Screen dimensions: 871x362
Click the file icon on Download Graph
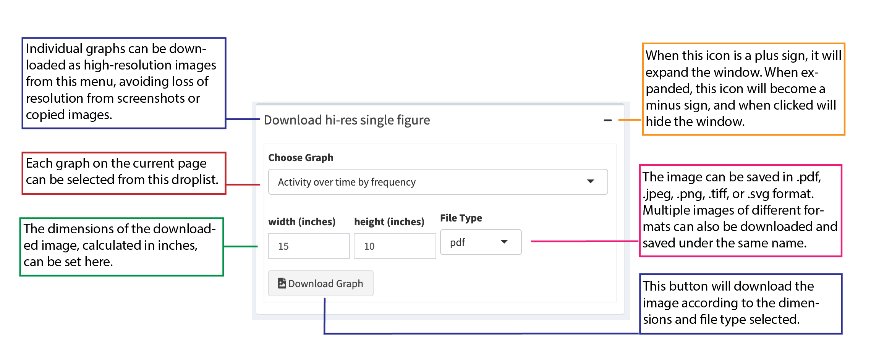pos(282,283)
